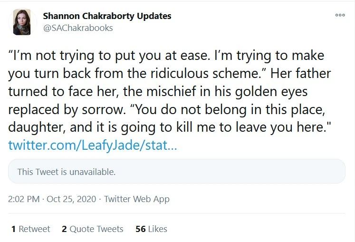Viewport: 355px width, 242px height.
Task: Click Shannon Chakraborty's profile avatar
Action: [x=21, y=21]
